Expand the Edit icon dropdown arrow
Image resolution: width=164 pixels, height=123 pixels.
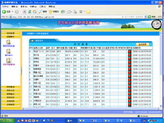[x=84, y=12]
